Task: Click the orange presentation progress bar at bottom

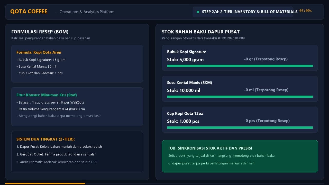Action: 45,184
